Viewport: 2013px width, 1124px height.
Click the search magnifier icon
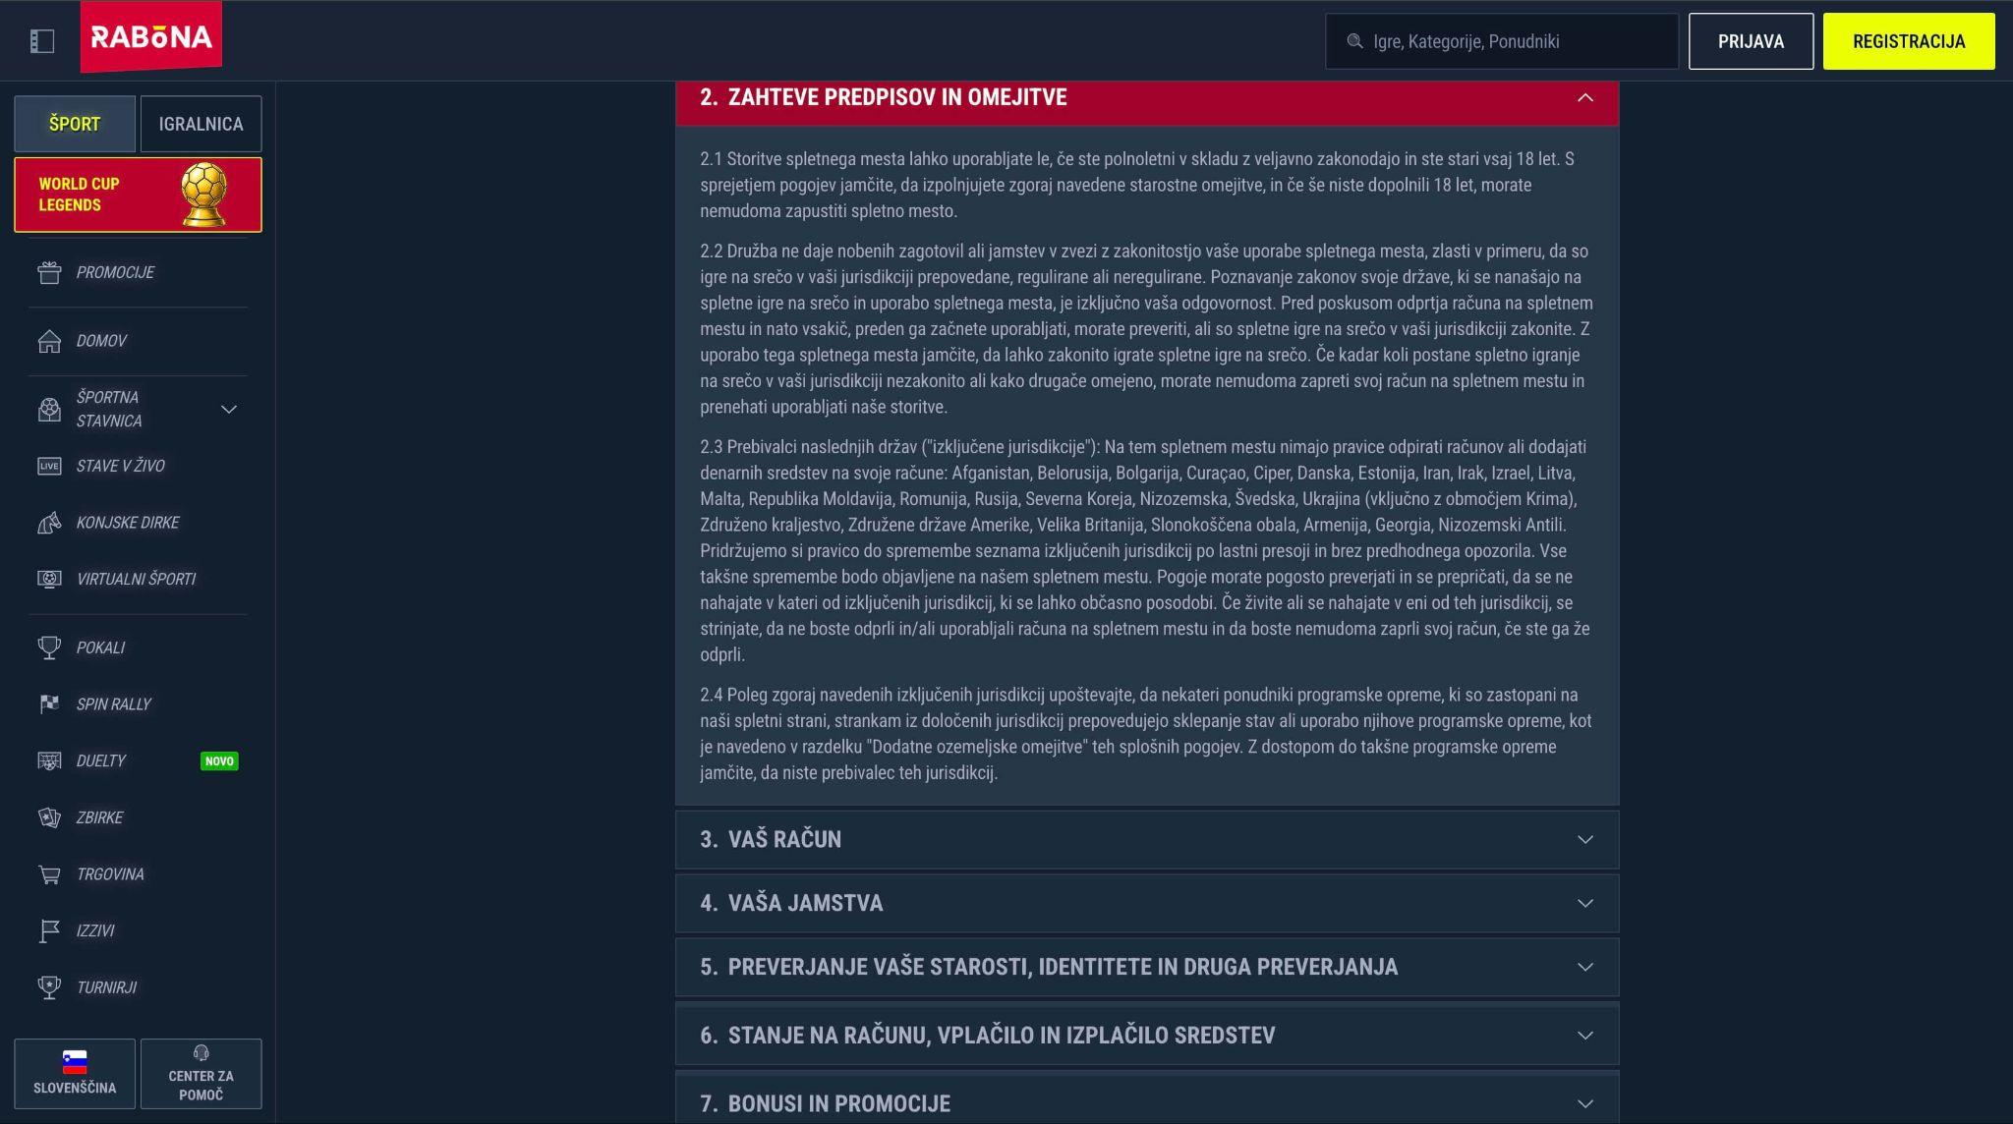[1354, 41]
